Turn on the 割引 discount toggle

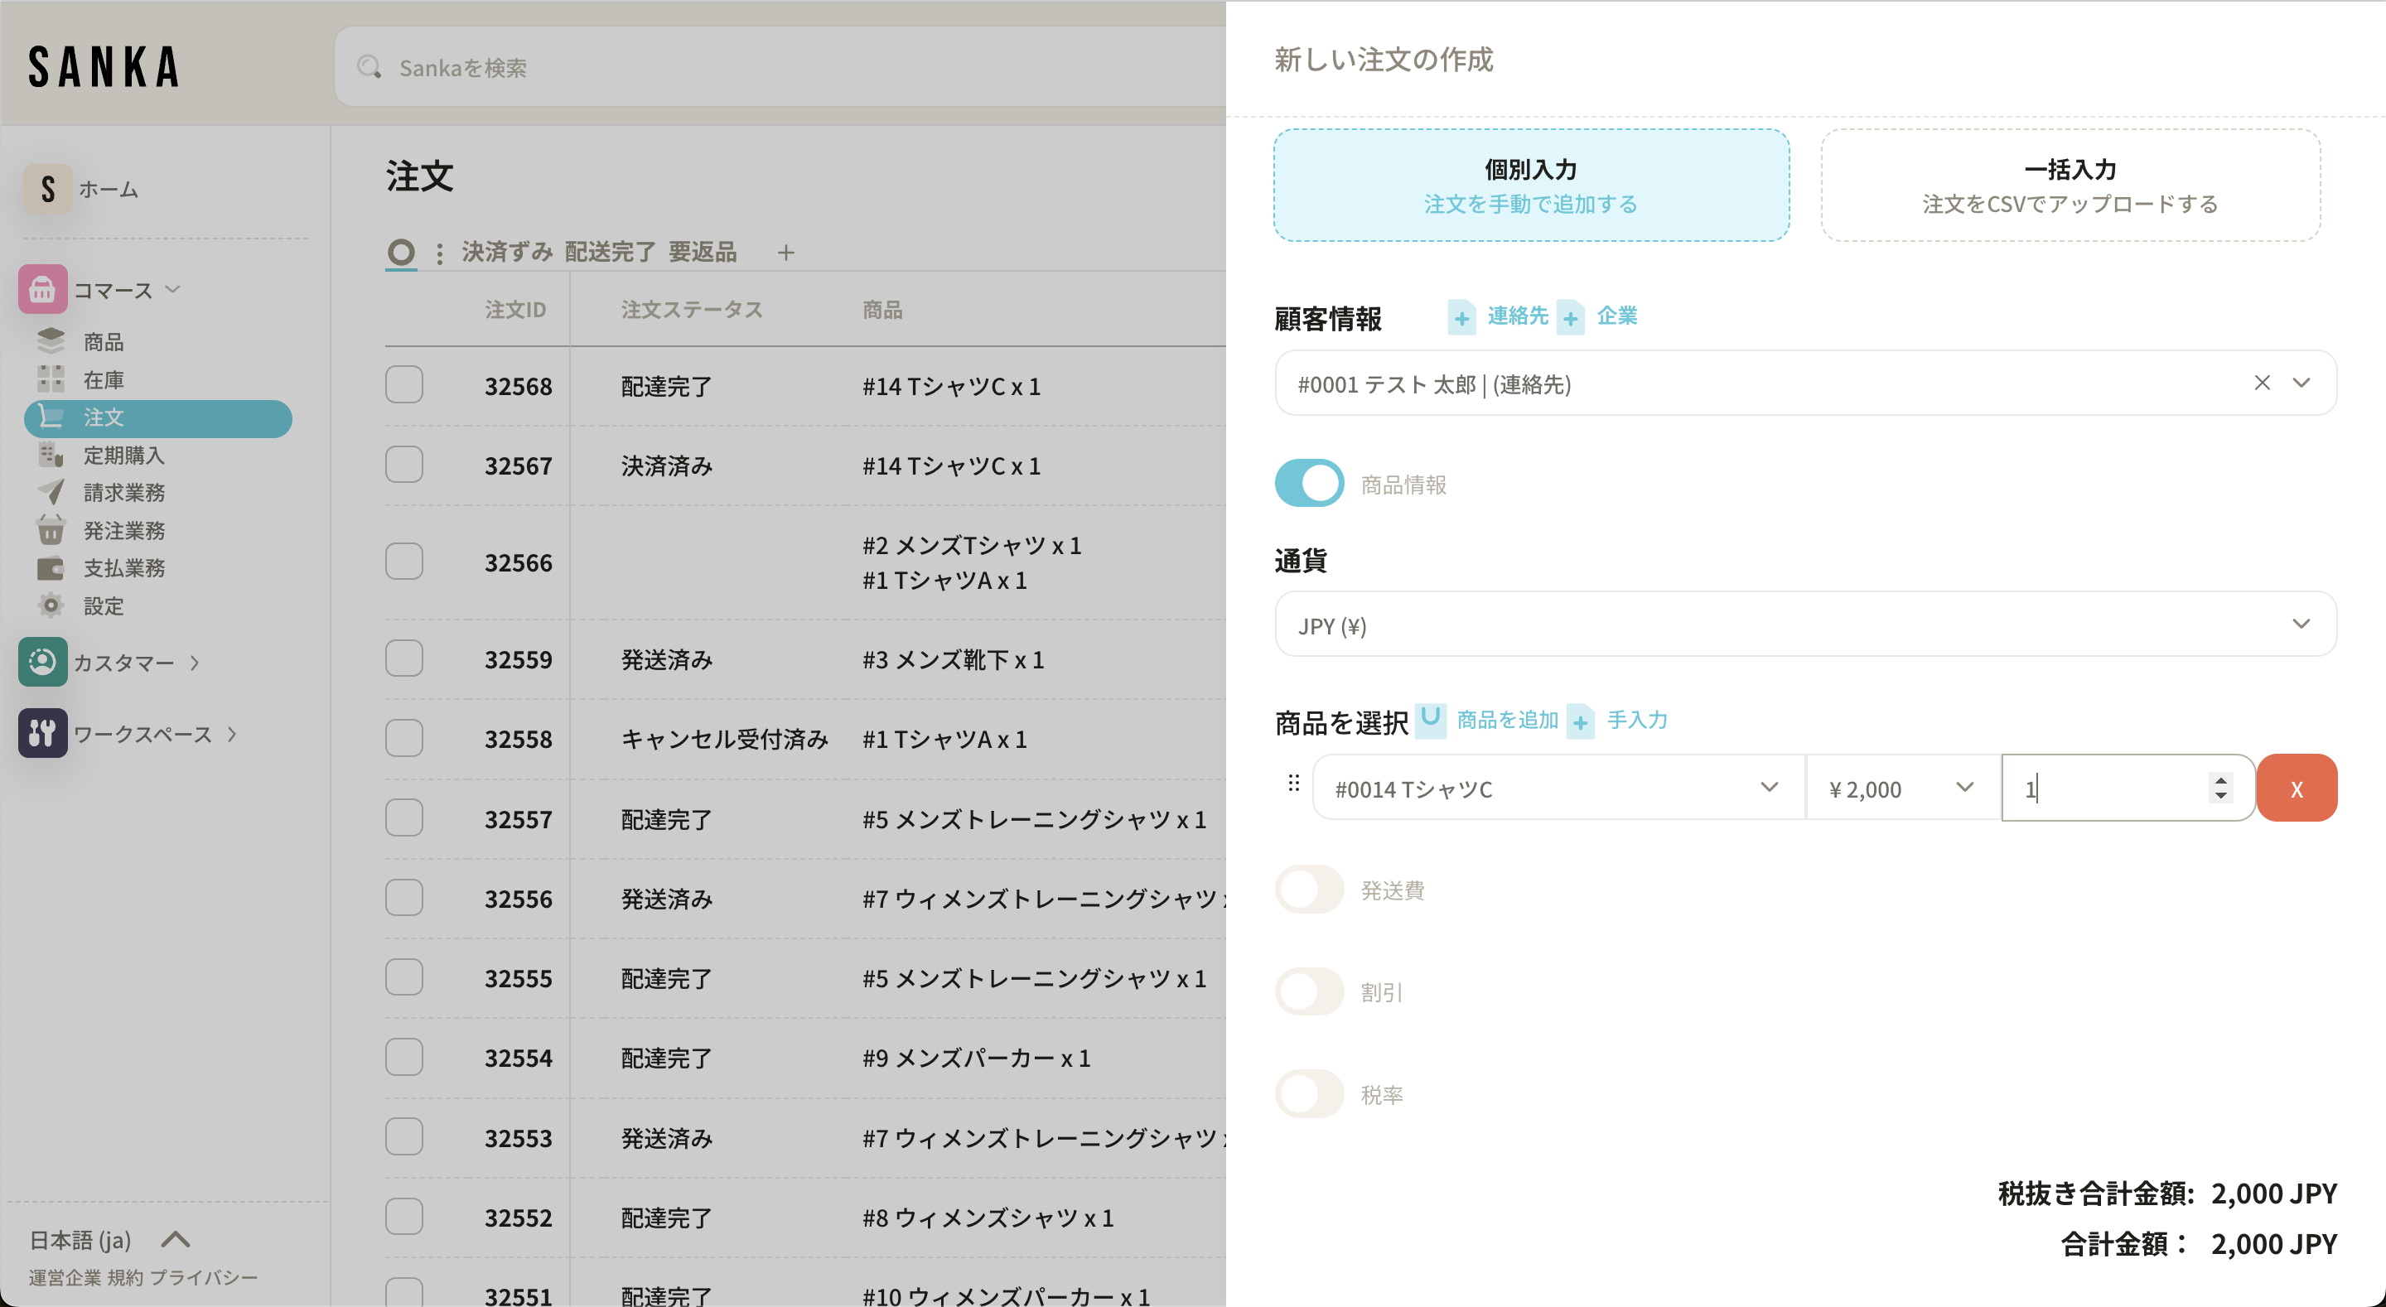pos(1309,991)
